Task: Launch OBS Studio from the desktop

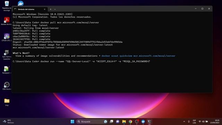Action: coord(7,86)
